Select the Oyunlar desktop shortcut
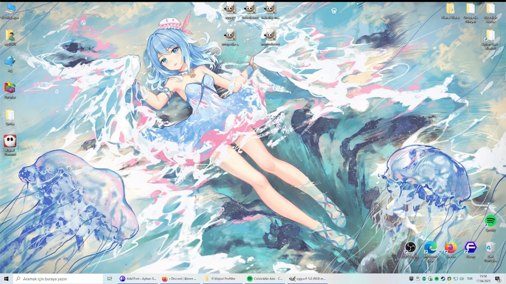 pyautogui.click(x=10, y=90)
